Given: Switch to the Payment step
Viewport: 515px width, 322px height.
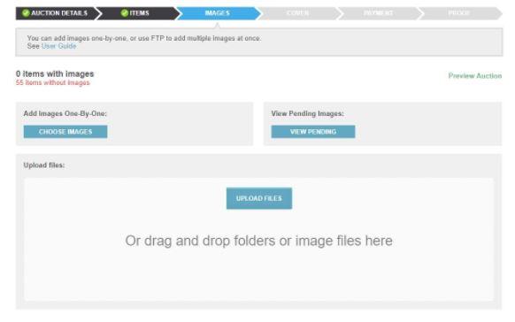Looking at the screenshot, I should (x=379, y=13).
